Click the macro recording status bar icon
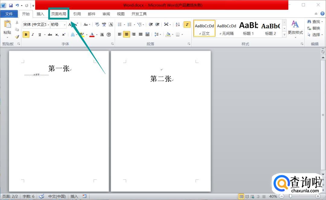This screenshot has height=200, width=326. (85, 196)
